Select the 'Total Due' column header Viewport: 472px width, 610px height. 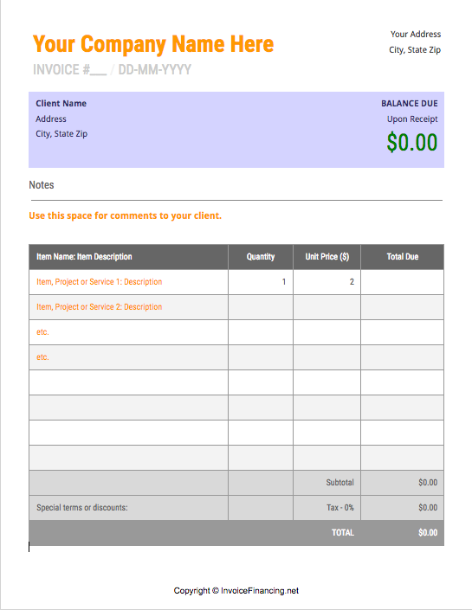(x=403, y=257)
